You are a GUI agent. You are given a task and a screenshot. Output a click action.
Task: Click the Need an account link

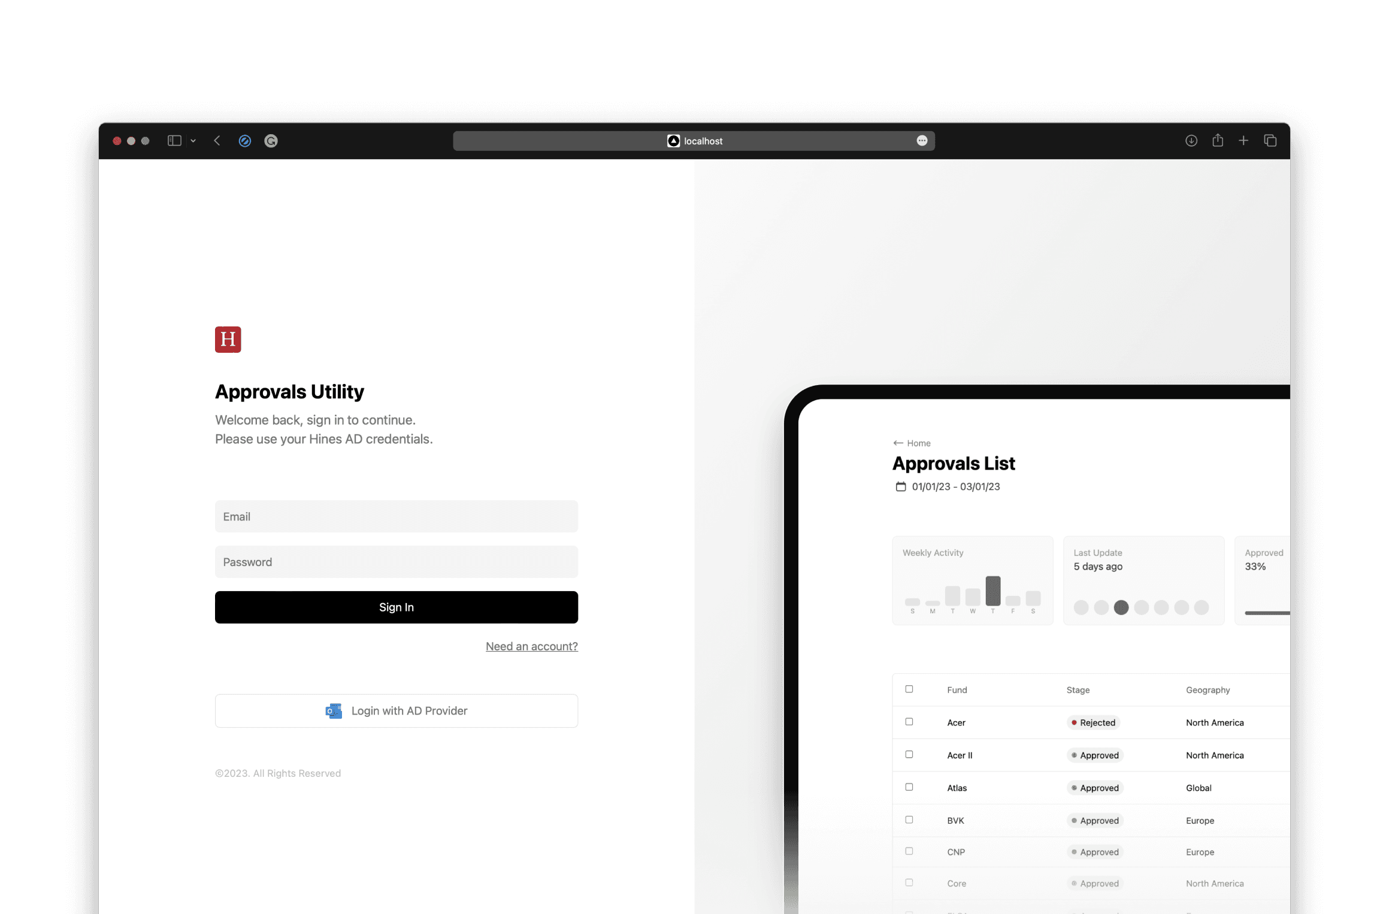point(531,646)
